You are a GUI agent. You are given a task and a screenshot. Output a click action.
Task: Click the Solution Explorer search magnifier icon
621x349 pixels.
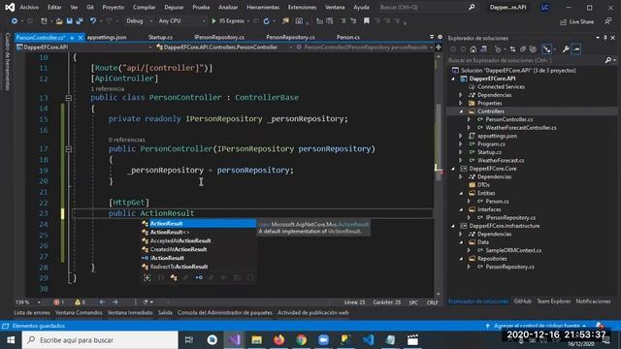click(608, 60)
